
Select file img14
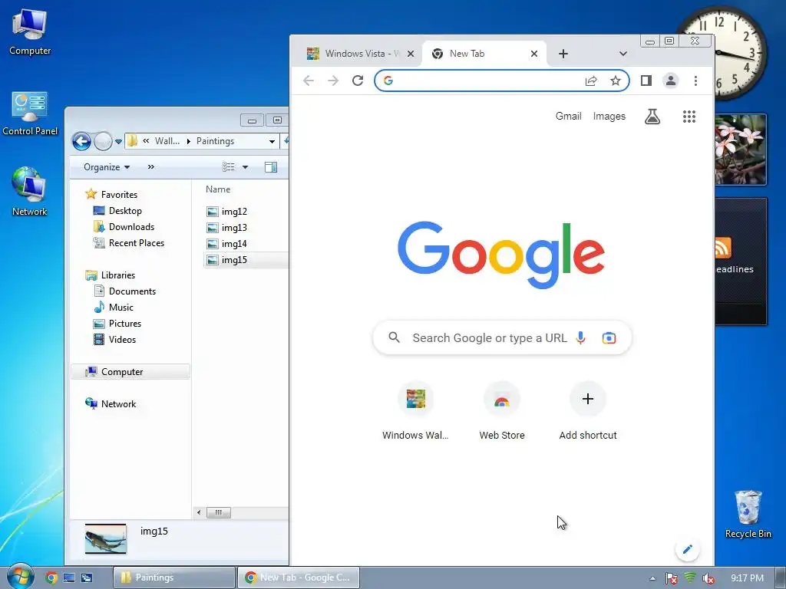point(234,243)
